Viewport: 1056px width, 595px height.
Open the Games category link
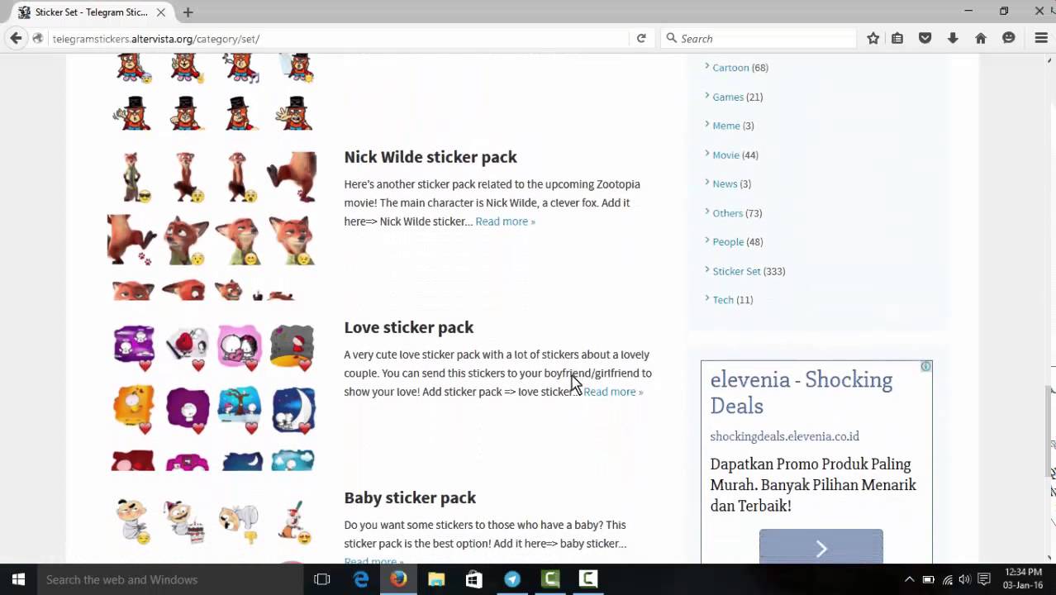[728, 97]
